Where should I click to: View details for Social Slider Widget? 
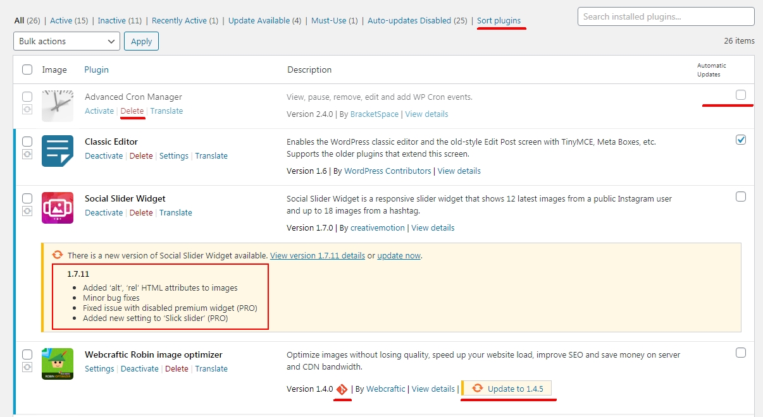(x=433, y=227)
